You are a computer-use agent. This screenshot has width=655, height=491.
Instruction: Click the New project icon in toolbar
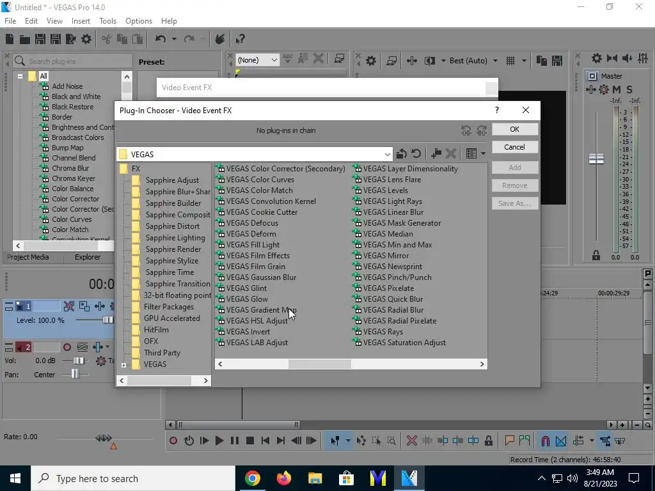10,39
